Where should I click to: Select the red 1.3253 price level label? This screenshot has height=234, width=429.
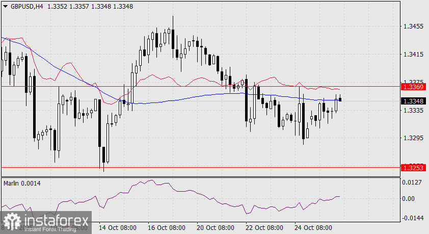pyautogui.click(x=413, y=168)
